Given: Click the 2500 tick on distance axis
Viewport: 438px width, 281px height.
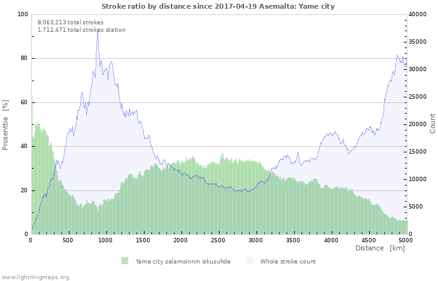Looking at the screenshot, I should pos(218,240).
